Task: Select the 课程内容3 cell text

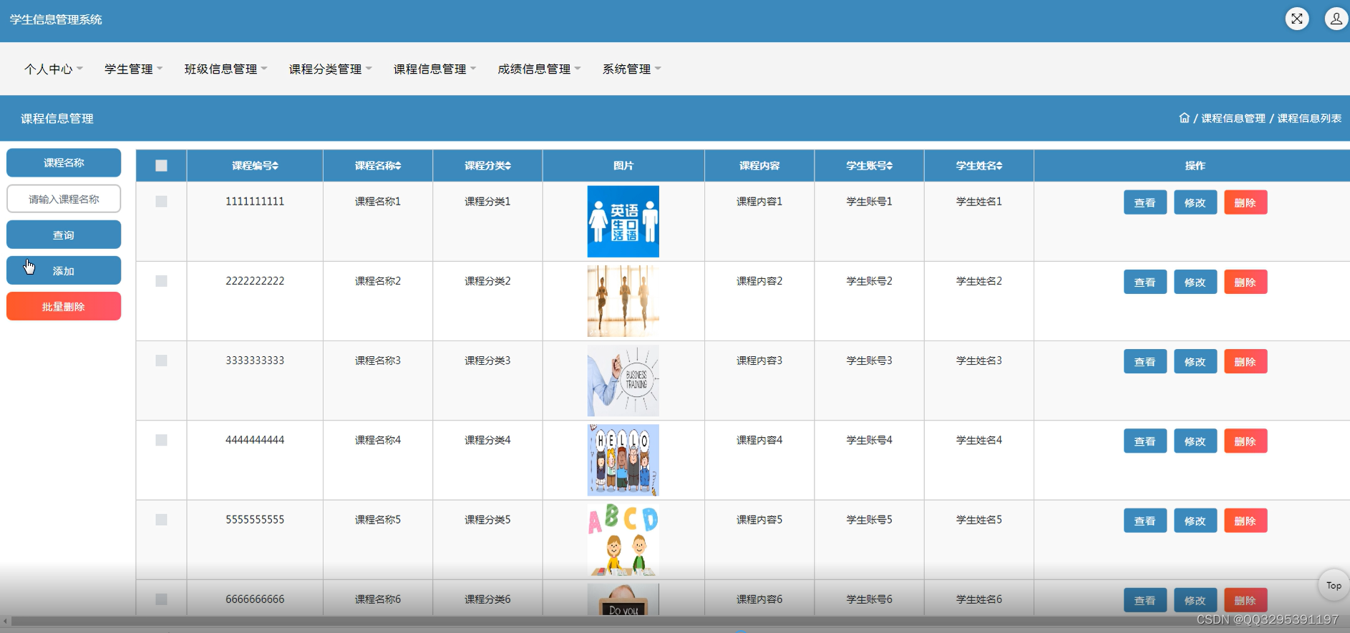Action: (759, 360)
